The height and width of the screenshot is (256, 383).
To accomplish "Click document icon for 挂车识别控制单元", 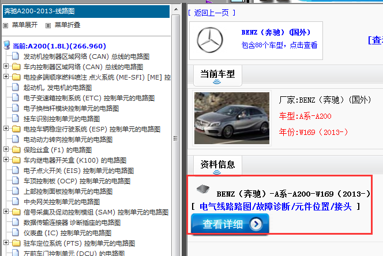I will (16, 118).
